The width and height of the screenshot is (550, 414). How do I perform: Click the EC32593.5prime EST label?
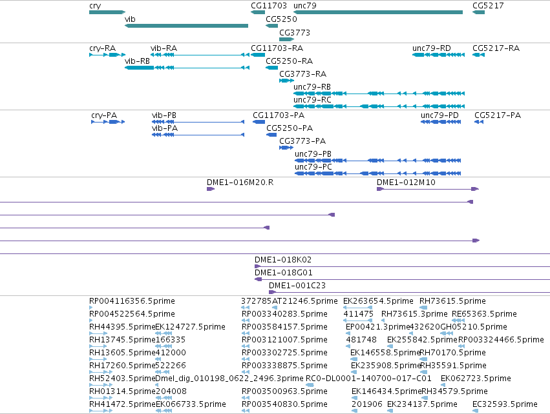[x=505, y=404]
